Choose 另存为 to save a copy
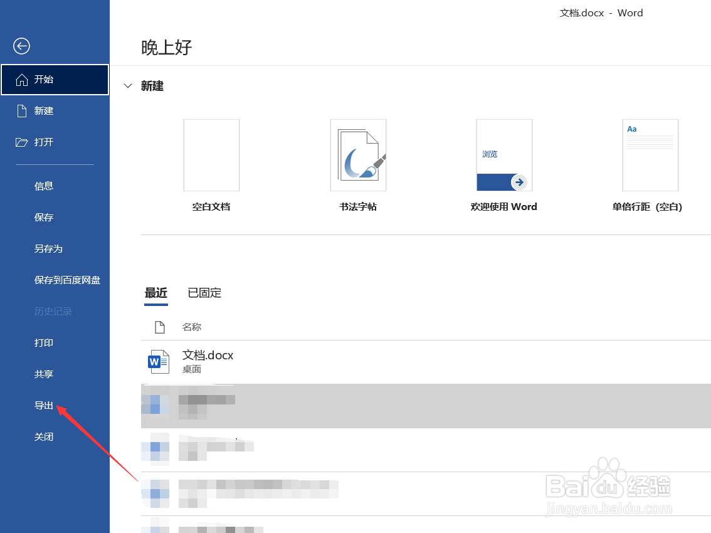Viewport: 711px width, 533px height. pyautogui.click(x=48, y=248)
